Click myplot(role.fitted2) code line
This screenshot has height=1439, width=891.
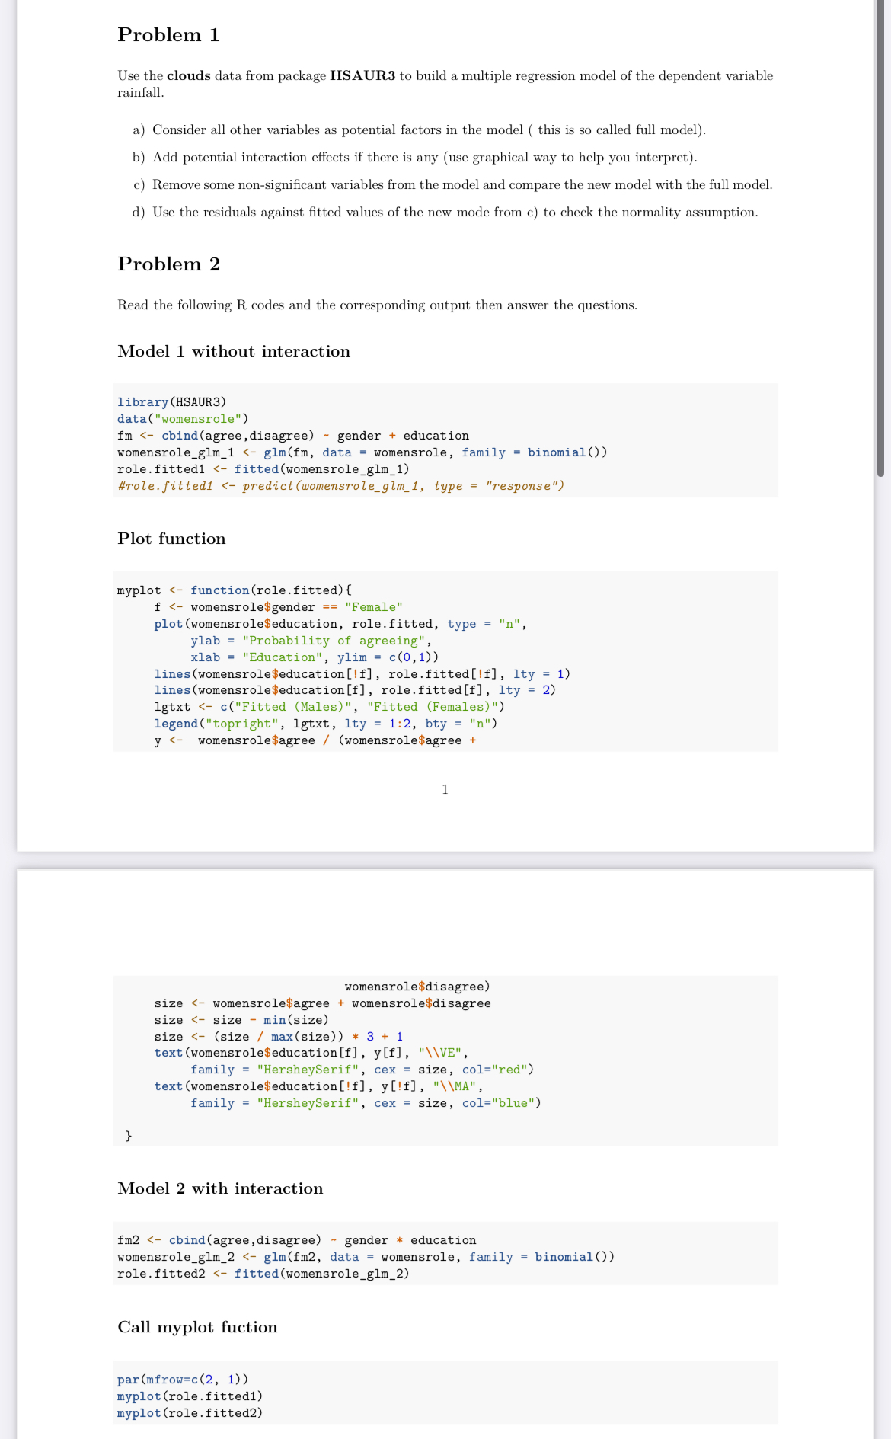point(190,1413)
